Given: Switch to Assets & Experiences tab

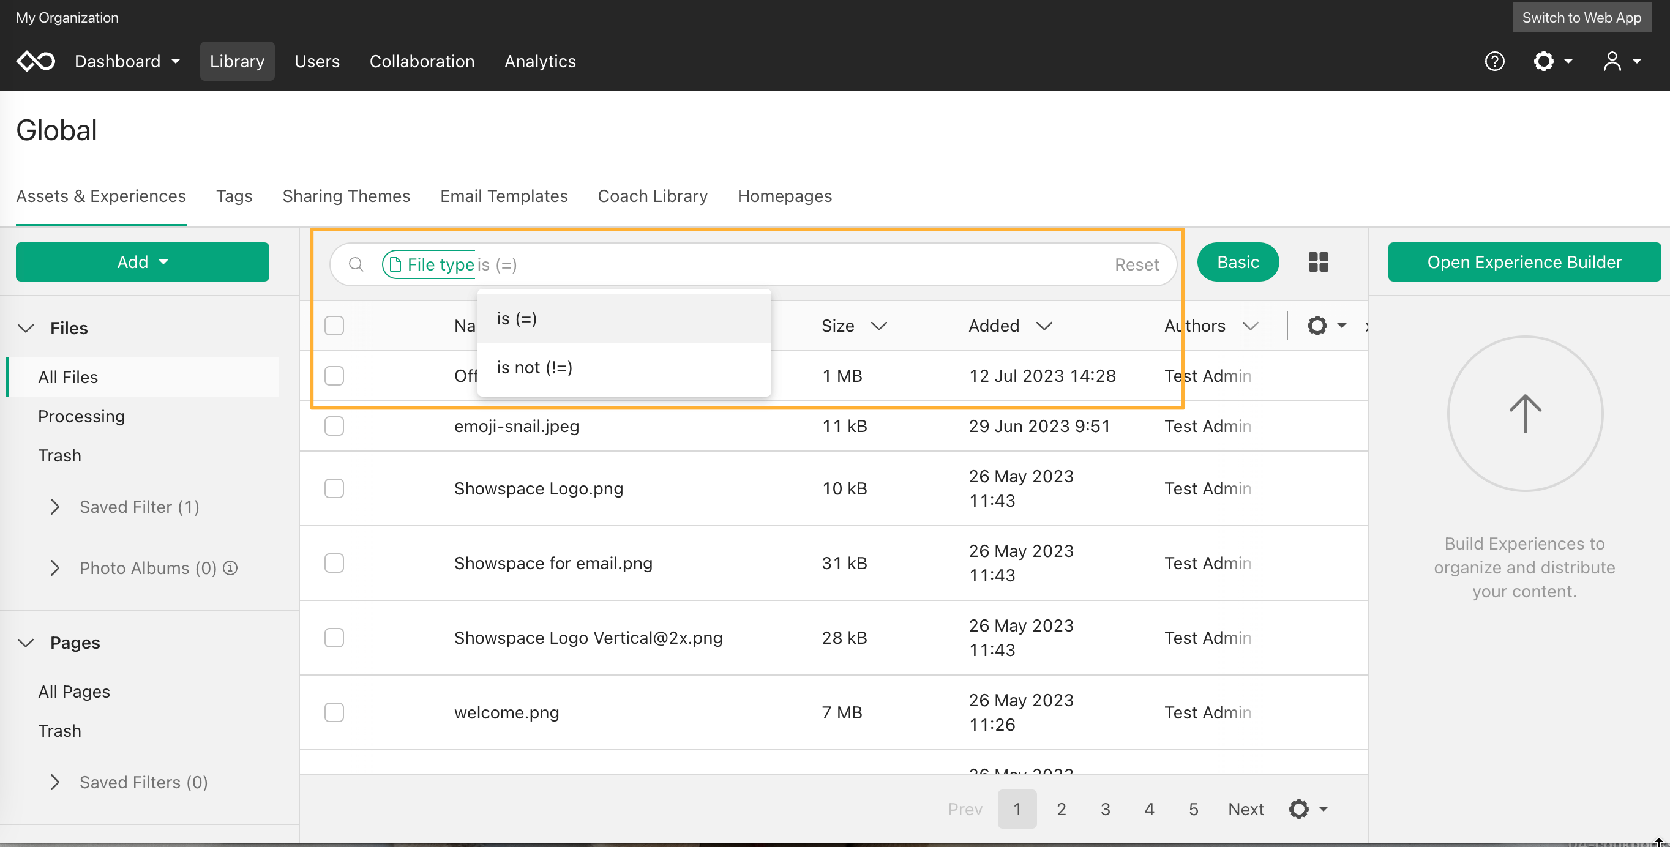Looking at the screenshot, I should pyautogui.click(x=101, y=196).
